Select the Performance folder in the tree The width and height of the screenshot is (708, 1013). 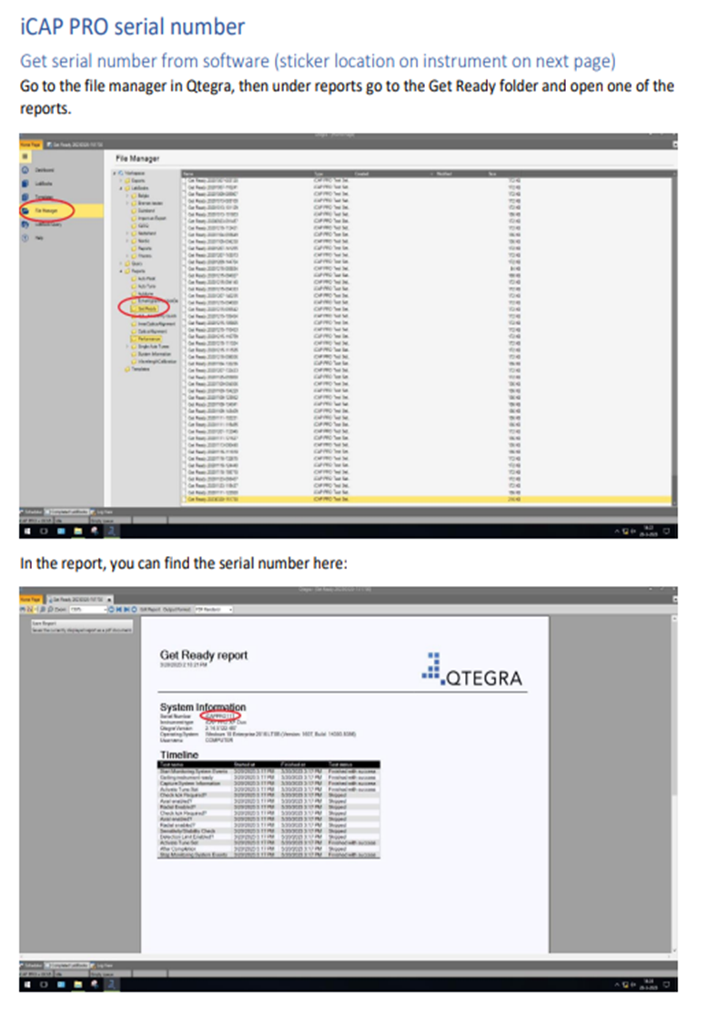[149, 338]
